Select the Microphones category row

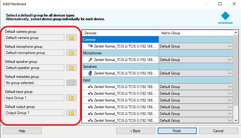coord(157,53)
